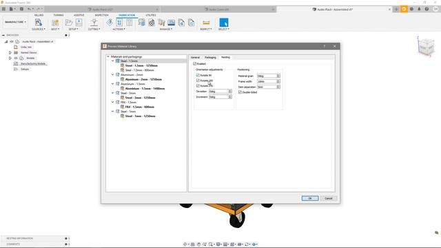This screenshot has width=441, height=248.
Task: Click the Increment value field
Action: click(x=218, y=96)
